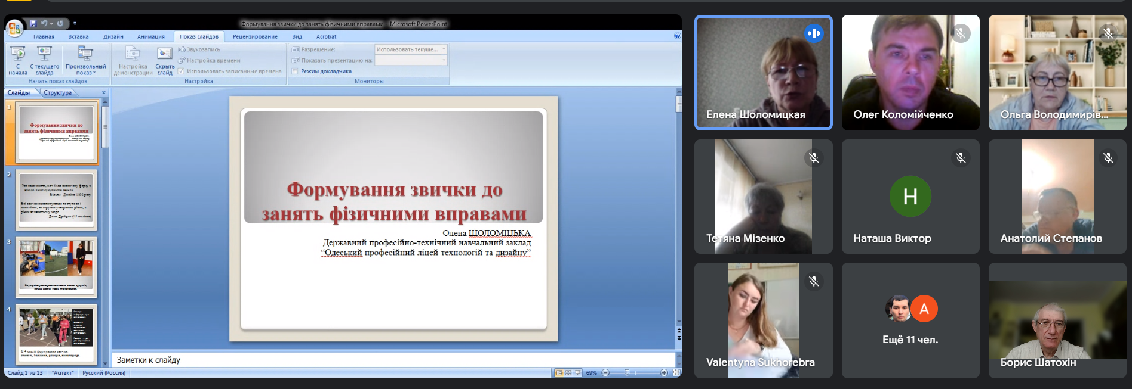
Task: Click the Ещё 11 чел. participants tile
Action: point(910,320)
